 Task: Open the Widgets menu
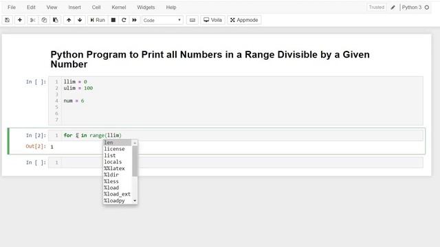(146, 8)
